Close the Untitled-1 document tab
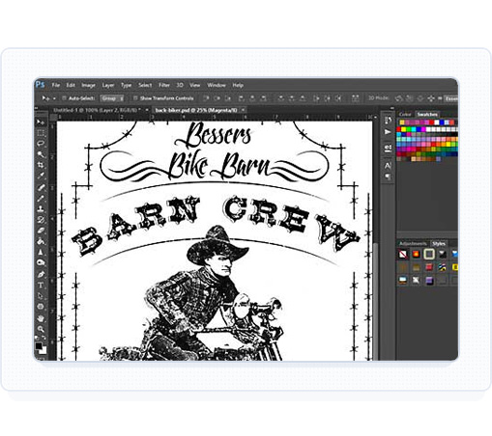Viewport: 492px width, 436px height. pos(147,110)
